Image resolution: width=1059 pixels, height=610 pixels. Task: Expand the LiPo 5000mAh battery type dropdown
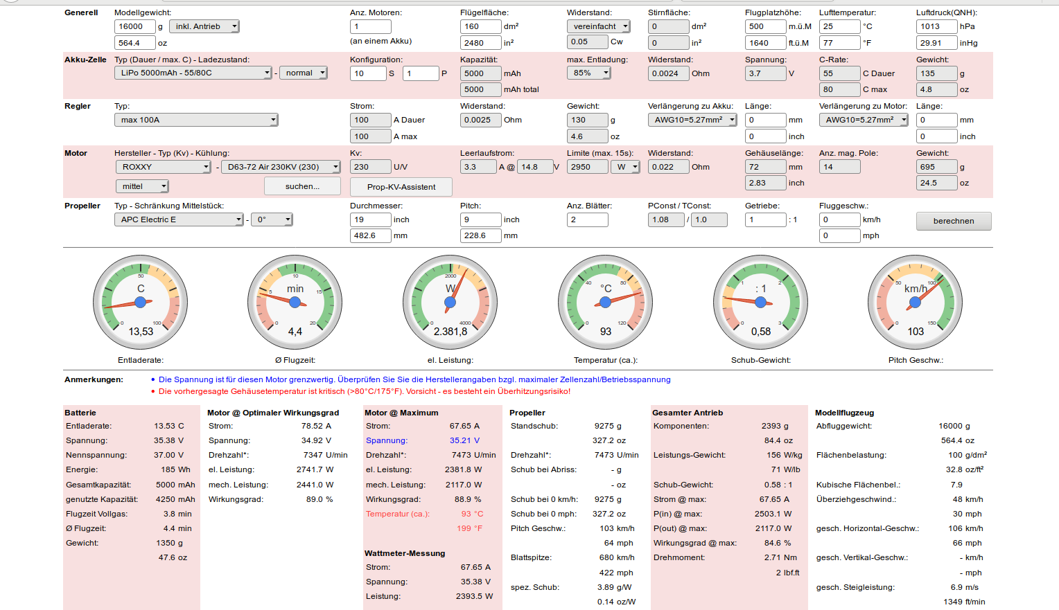[193, 73]
